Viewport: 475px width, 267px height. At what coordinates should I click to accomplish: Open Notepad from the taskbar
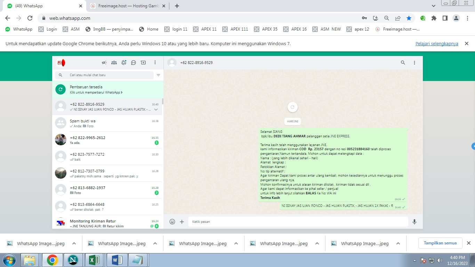click(x=137, y=260)
